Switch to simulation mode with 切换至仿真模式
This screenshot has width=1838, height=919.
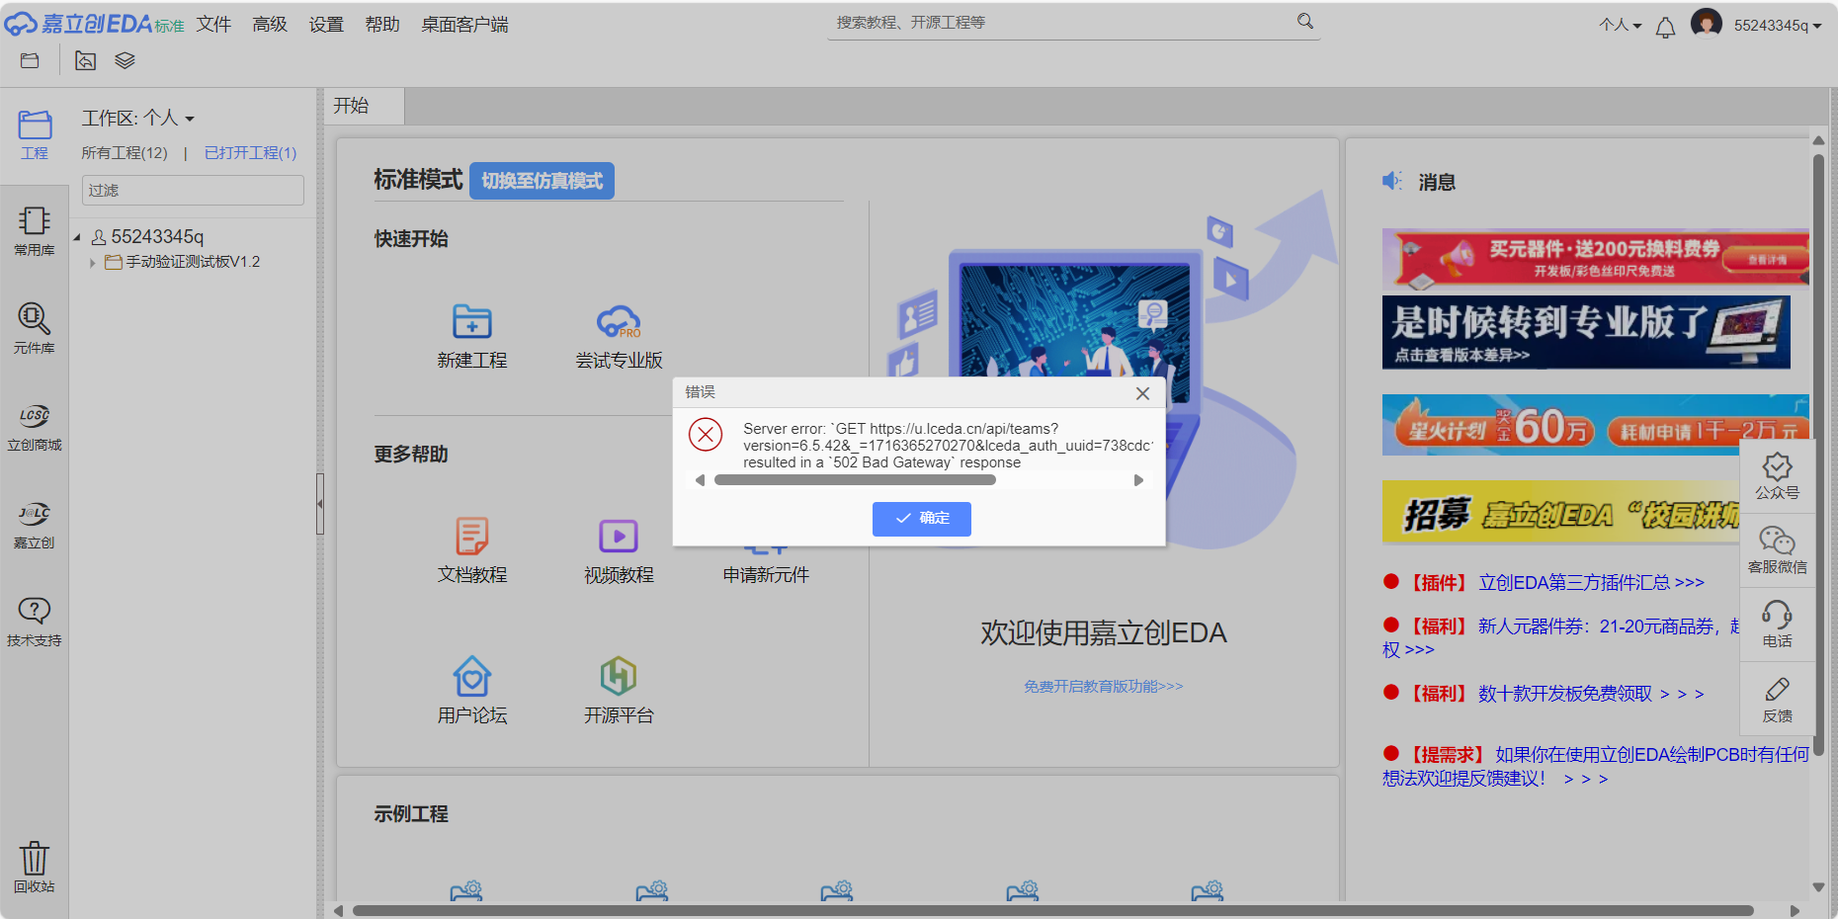click(542, 181)
